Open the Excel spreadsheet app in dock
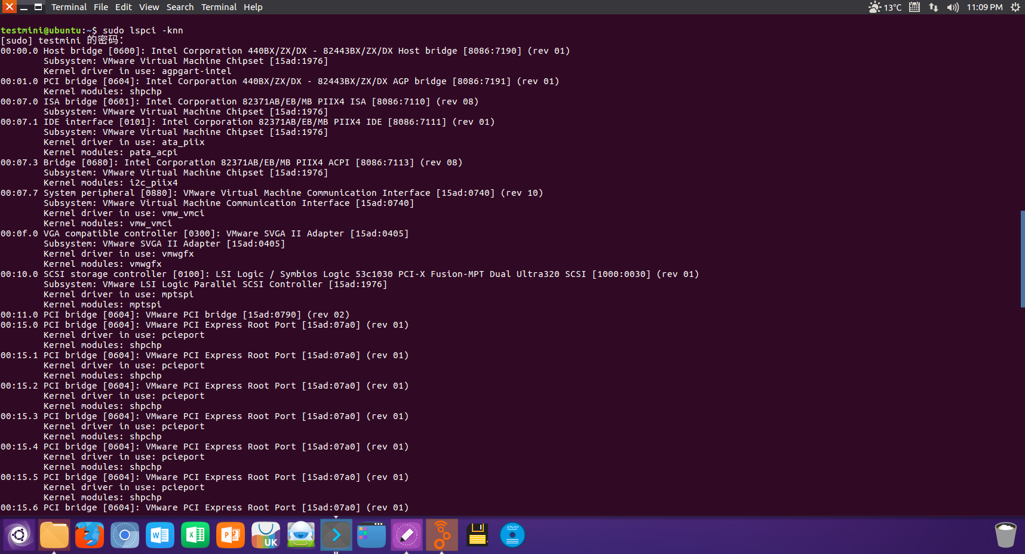This screenshot has height=554, width=1025. [x=195, y=535]
